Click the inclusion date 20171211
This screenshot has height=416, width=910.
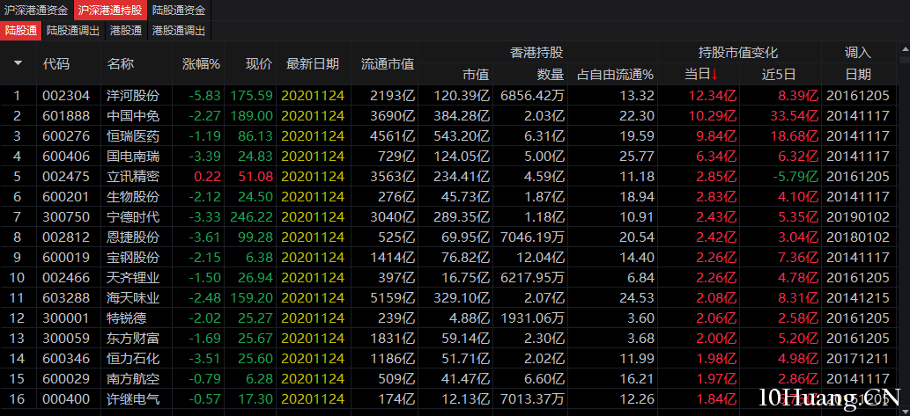858,359
